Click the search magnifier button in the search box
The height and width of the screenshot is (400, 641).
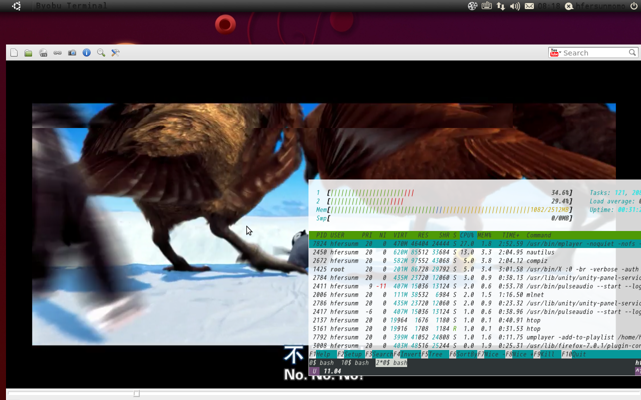click(x=632, y=52)
